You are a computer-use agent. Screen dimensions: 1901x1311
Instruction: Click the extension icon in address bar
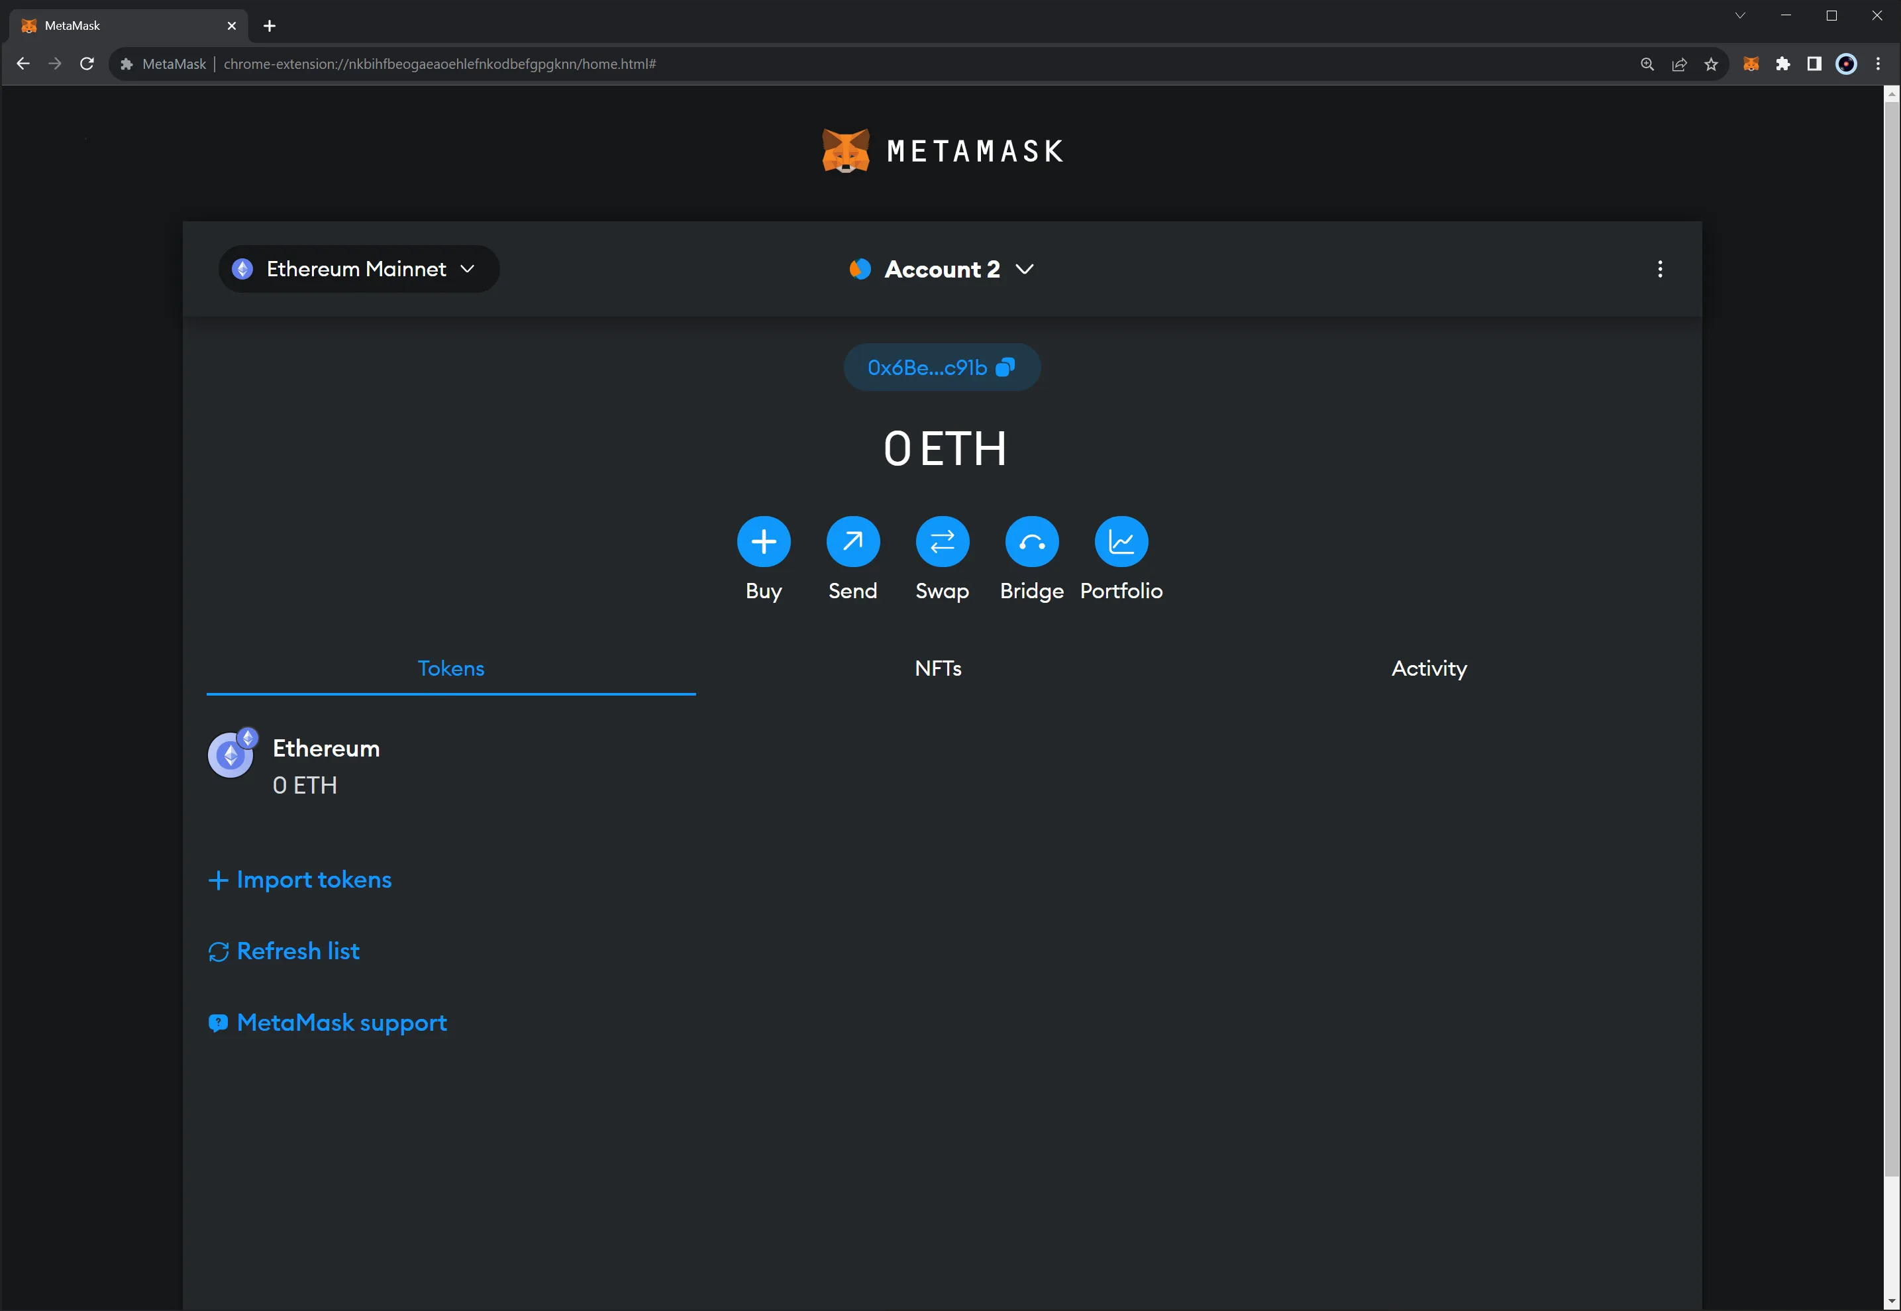[127, 64]
